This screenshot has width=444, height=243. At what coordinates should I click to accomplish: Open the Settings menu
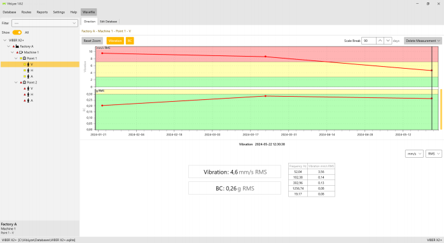(59, 12)
